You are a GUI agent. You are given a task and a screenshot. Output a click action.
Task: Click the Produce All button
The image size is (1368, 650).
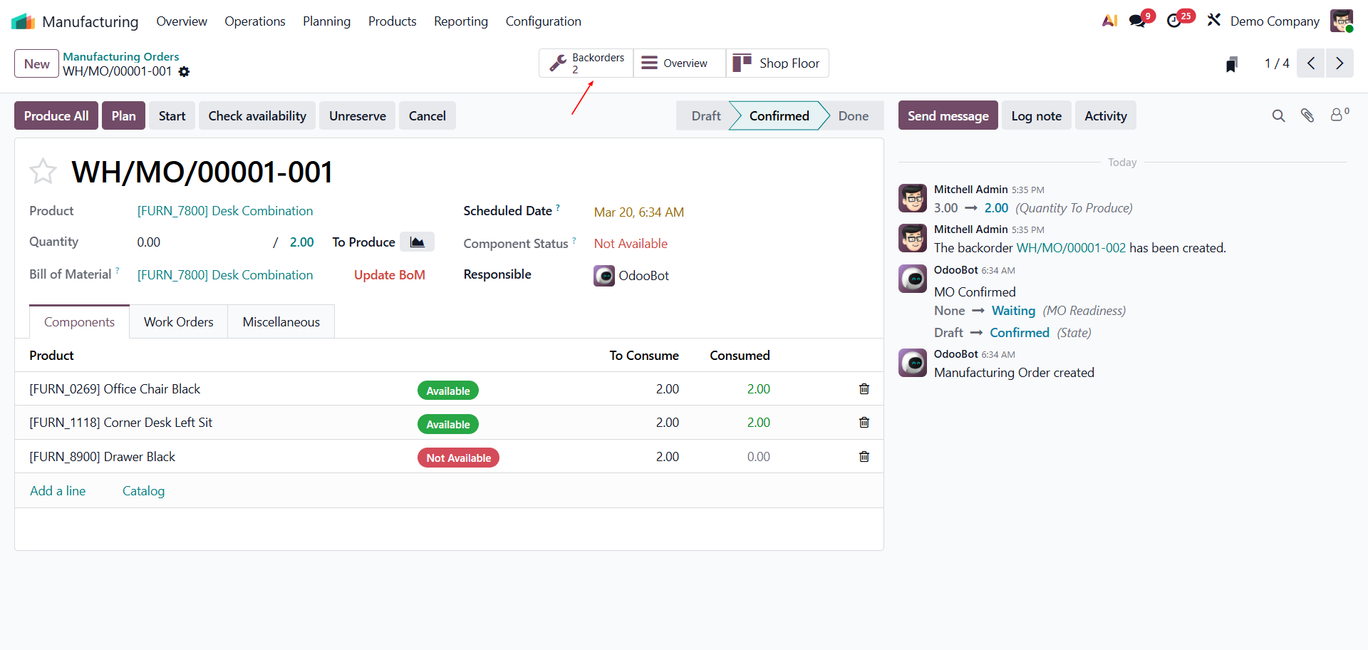click(56, 116)
